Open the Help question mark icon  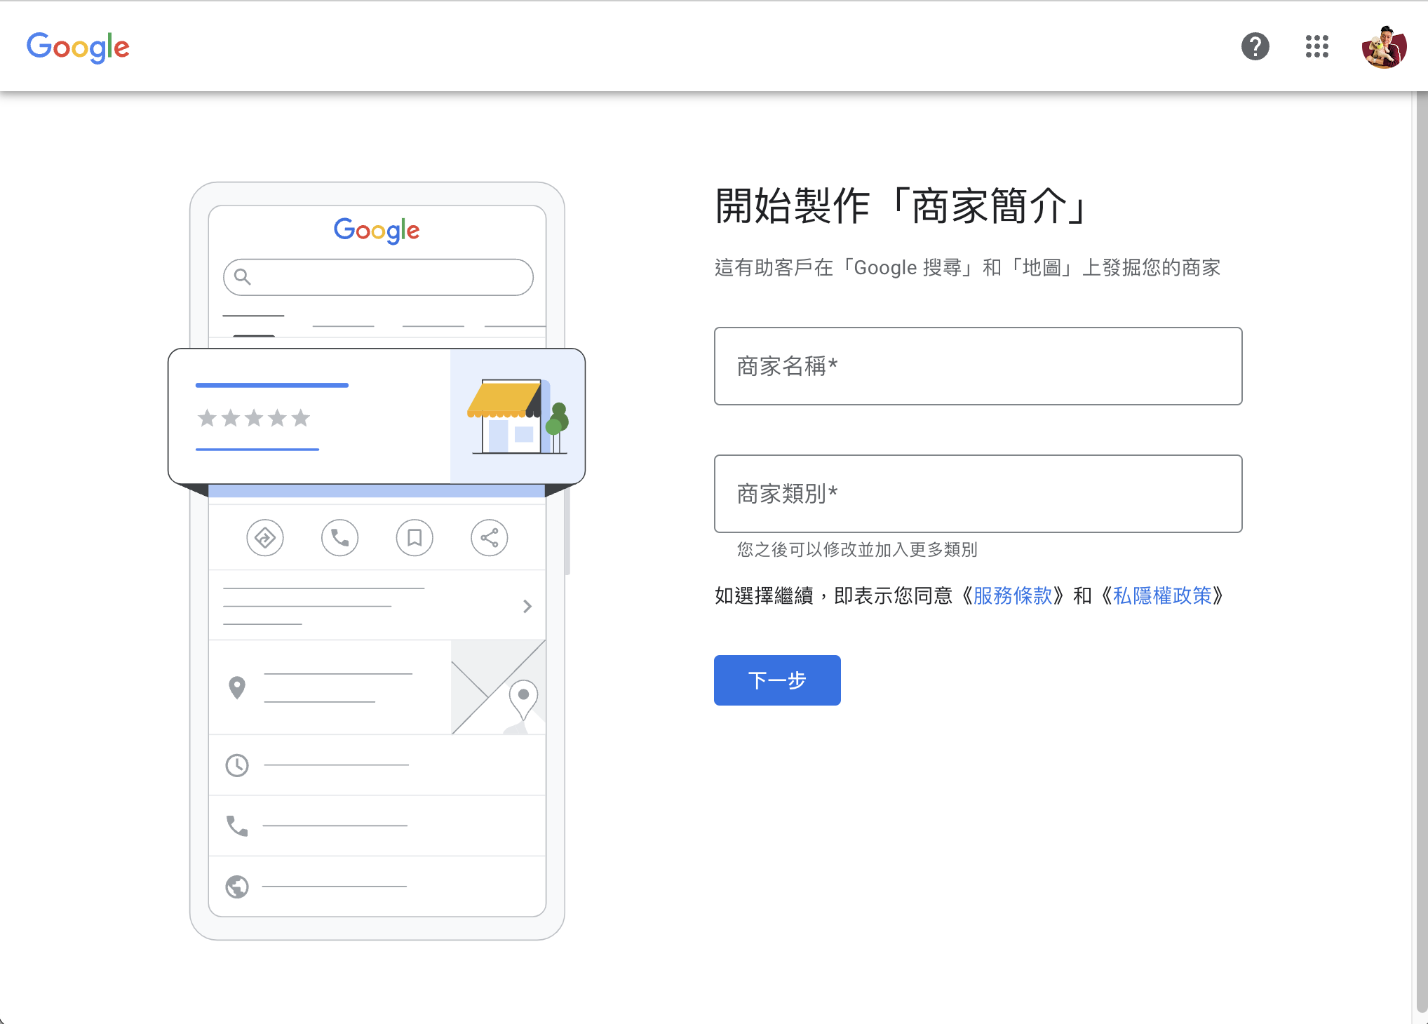coord(1255,47)
